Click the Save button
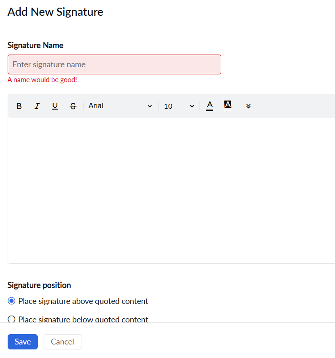335x358 pixels. [22, 342]
